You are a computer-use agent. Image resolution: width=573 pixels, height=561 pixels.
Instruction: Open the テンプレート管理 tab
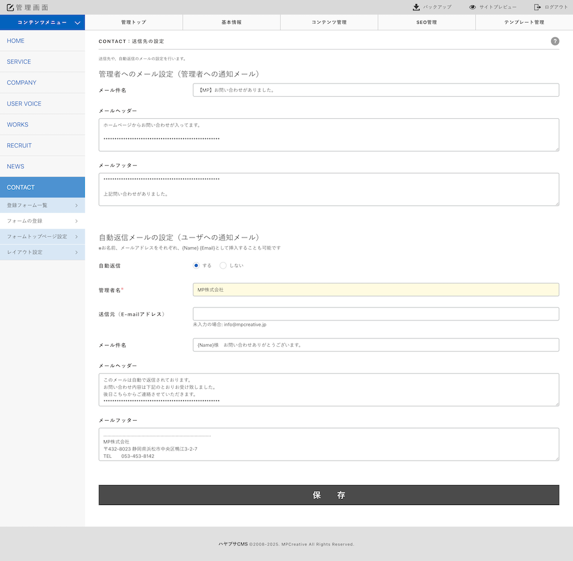pyautogui.click(x=523, y=22)
